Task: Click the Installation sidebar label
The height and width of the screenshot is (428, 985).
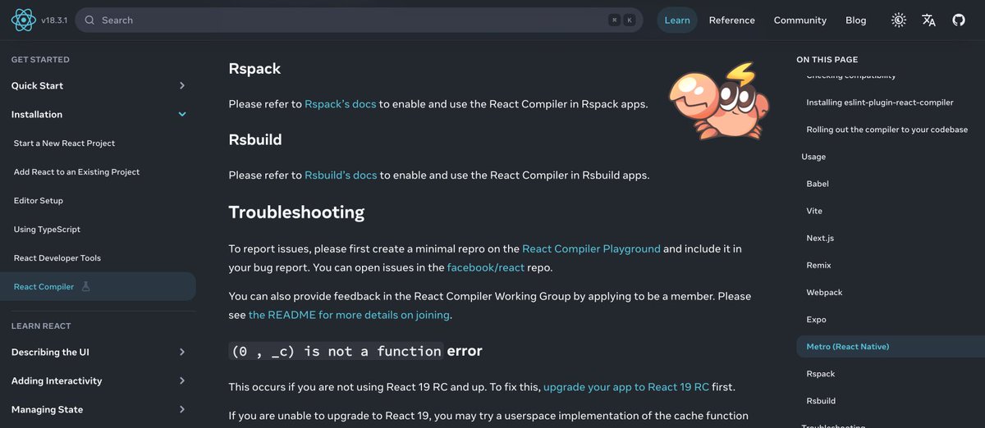Action: pyautogui.click(x=36, y=114)
